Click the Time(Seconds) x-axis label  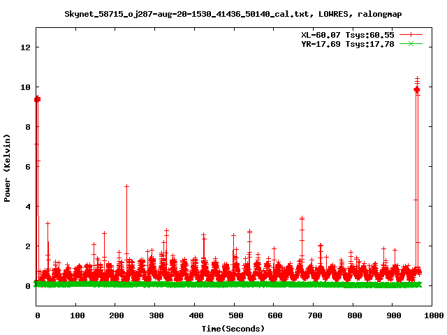(233, 329)
